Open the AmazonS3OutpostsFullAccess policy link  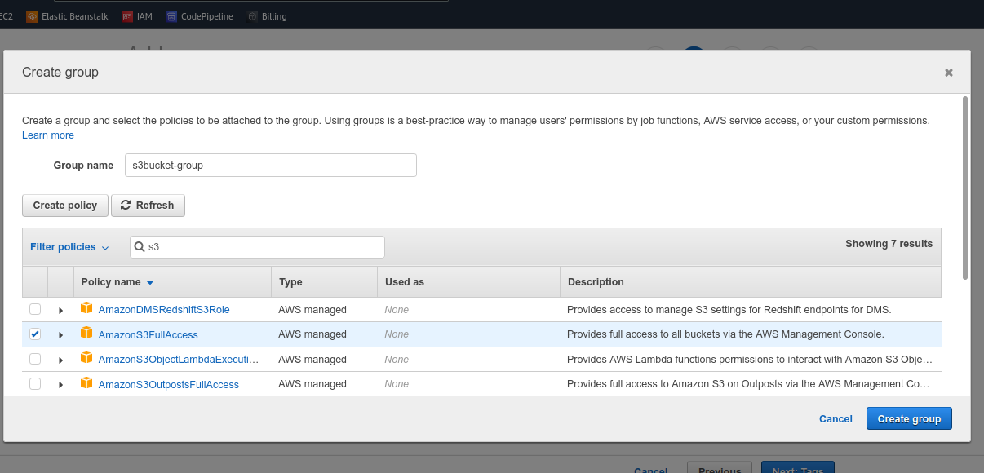169,384
